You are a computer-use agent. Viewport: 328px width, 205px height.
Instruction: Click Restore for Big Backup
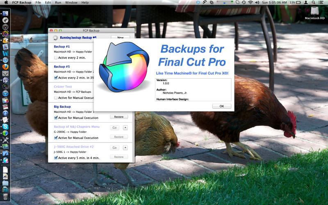[x=119, y=117]
